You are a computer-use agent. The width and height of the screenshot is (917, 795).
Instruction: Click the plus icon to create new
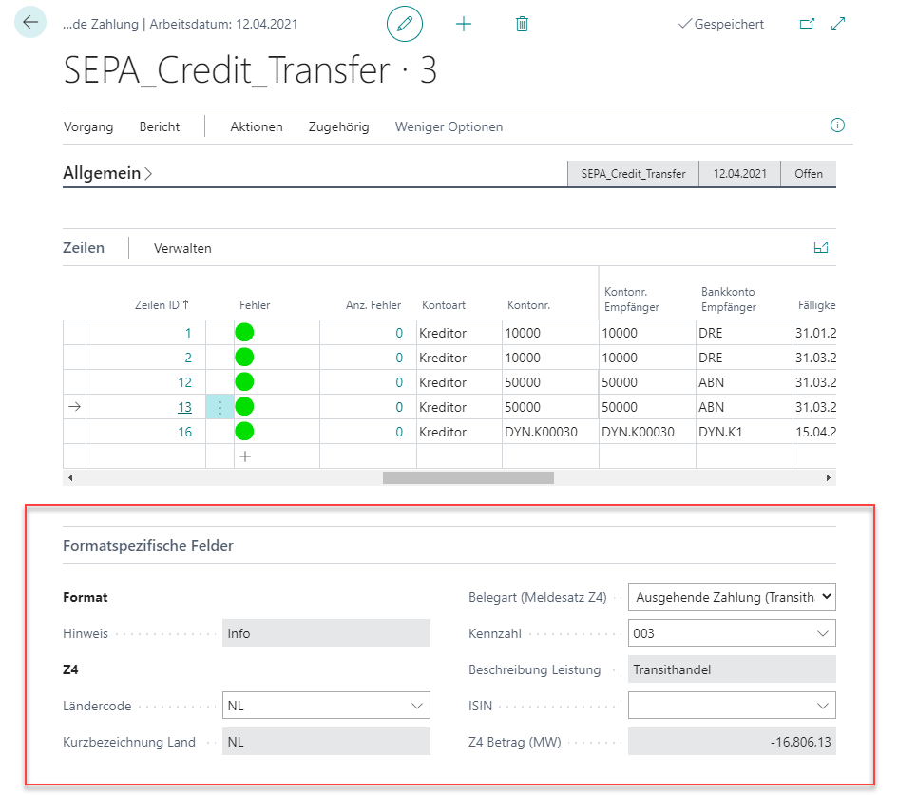(464, 24)
